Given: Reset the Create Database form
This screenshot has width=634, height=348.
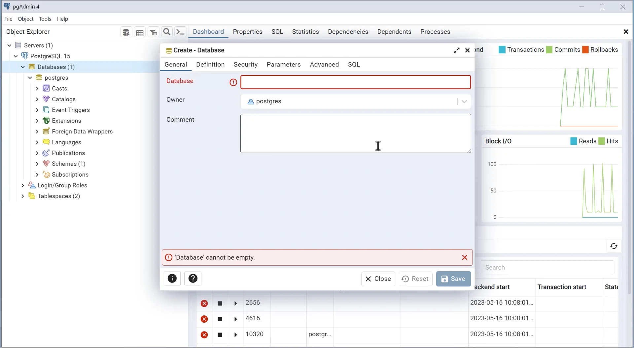Looking at the screenshot, I should (x=415, y=279).
